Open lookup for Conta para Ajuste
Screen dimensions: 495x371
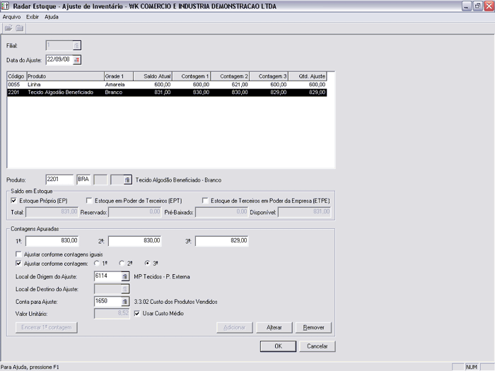coord(125,301)
